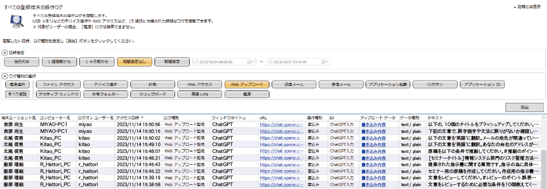Click sort arrow on アクセス日時 column

[x=142, y=118]
